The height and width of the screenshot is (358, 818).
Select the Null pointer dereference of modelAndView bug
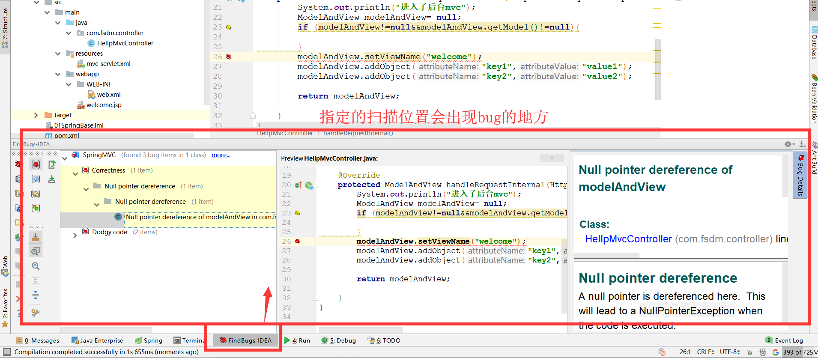coord(200,217)
